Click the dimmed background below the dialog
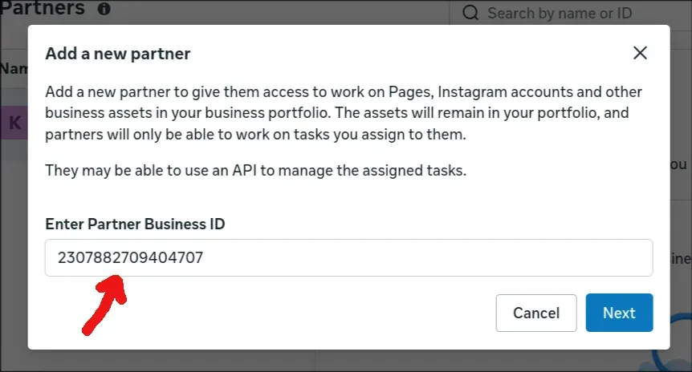The height and width of the screenshot is (372, 692). pos(344,362)
